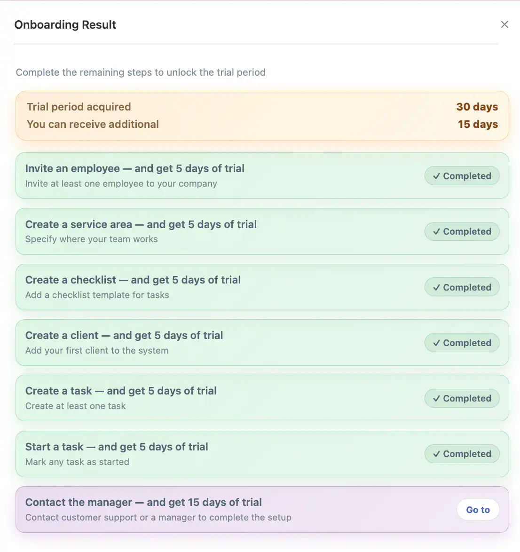Expand the Trial period acquired banner
The image size is (520, 552).
click(262, 116)
